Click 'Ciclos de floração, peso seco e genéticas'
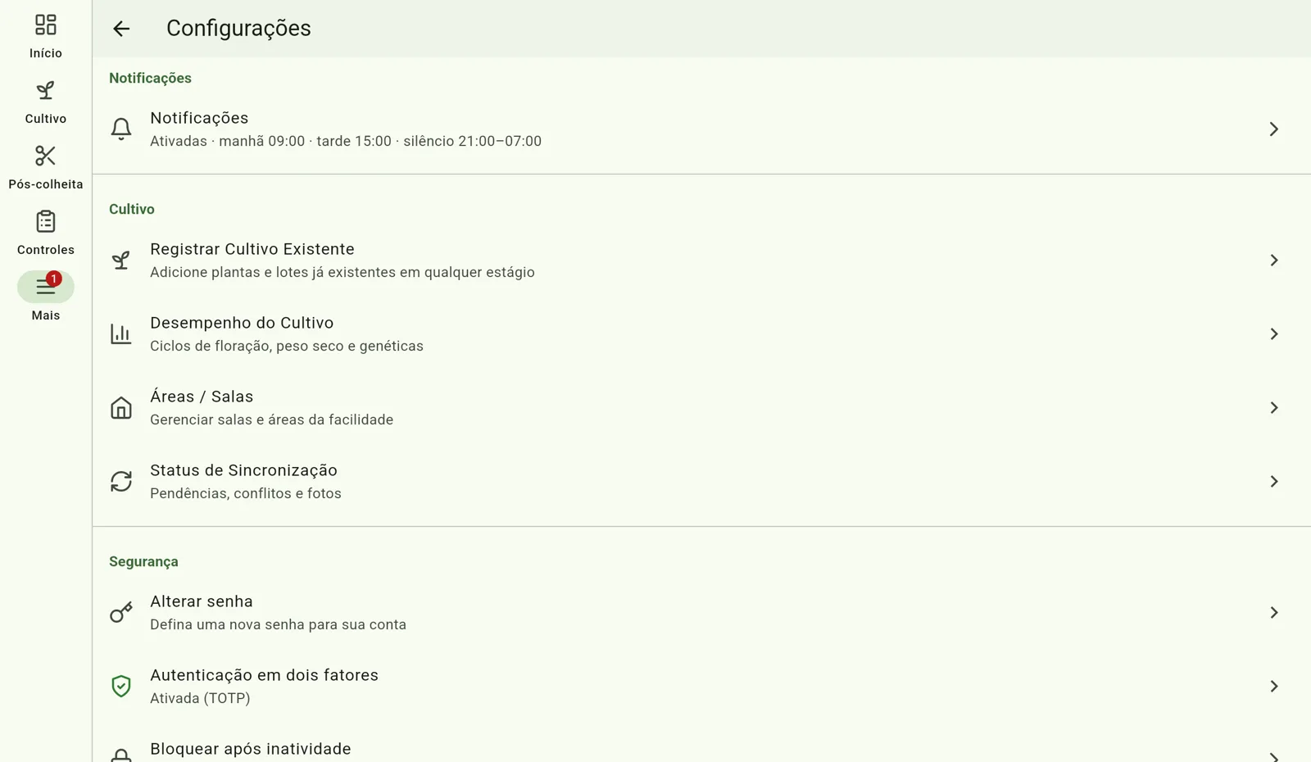 pos(287,346)
